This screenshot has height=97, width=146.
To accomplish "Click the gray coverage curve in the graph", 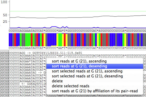I will click(78, 17).
